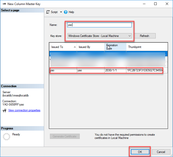This screenshot has height=157, width=173.
Task: Click the blue Help question-mark icon
Action: click(x=65, y=12)
